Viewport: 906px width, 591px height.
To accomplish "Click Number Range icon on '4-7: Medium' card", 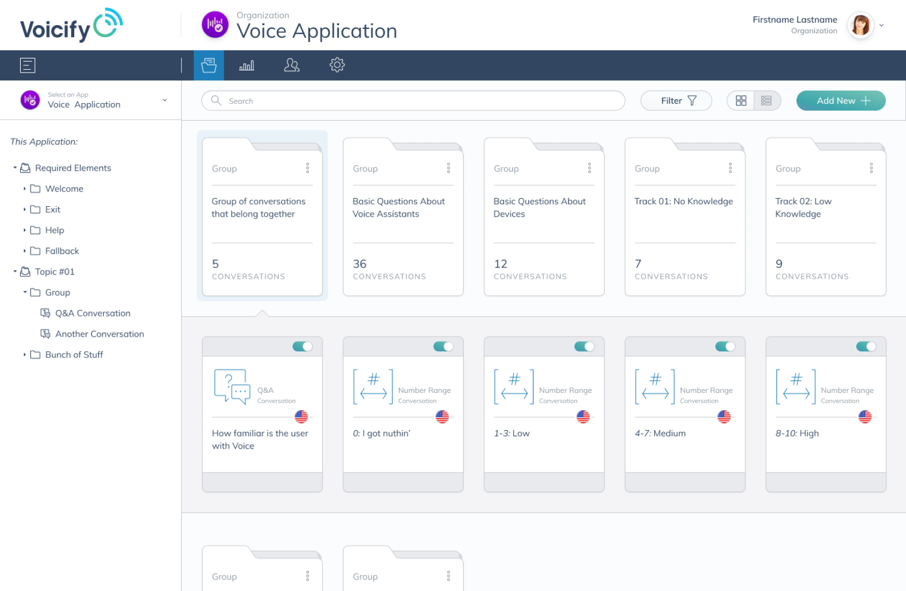I will pyautogui.click(x=655, y=387).
